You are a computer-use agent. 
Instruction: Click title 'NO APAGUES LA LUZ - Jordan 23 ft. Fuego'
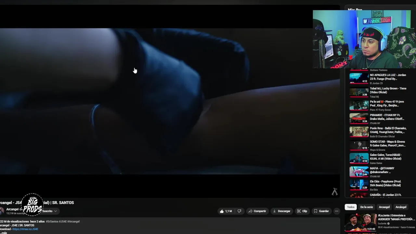click(388, 77)
